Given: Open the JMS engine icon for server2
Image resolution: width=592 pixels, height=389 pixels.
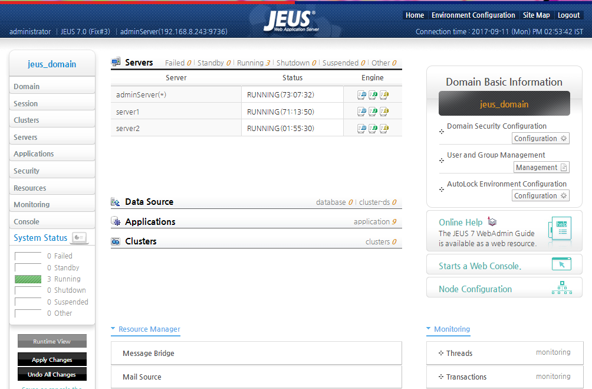Looking at the screenshot, I should 373,129.
